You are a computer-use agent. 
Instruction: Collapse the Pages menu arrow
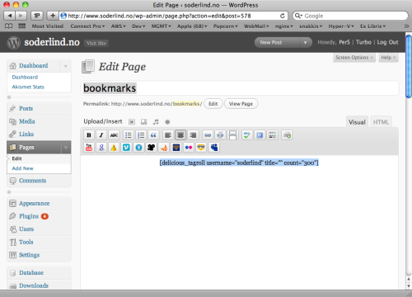66,148
